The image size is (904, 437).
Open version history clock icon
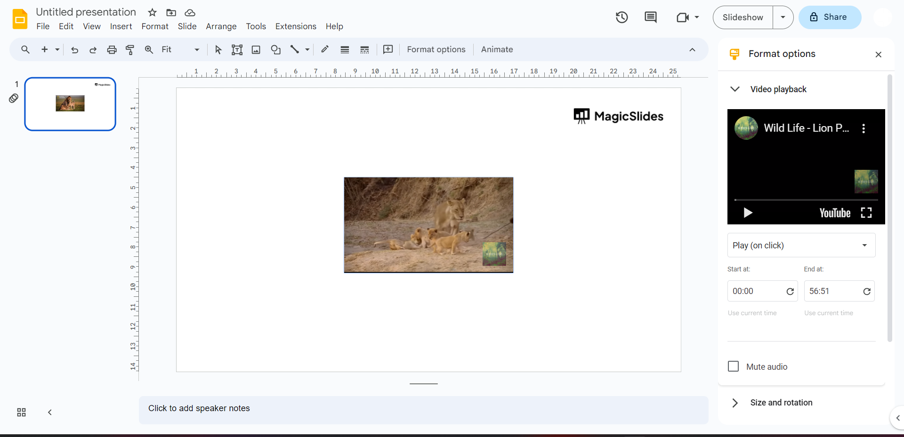tap(621, 17)
